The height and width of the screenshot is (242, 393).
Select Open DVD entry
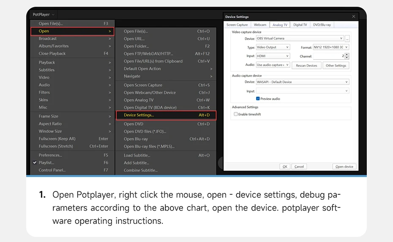tap(166, 124)
